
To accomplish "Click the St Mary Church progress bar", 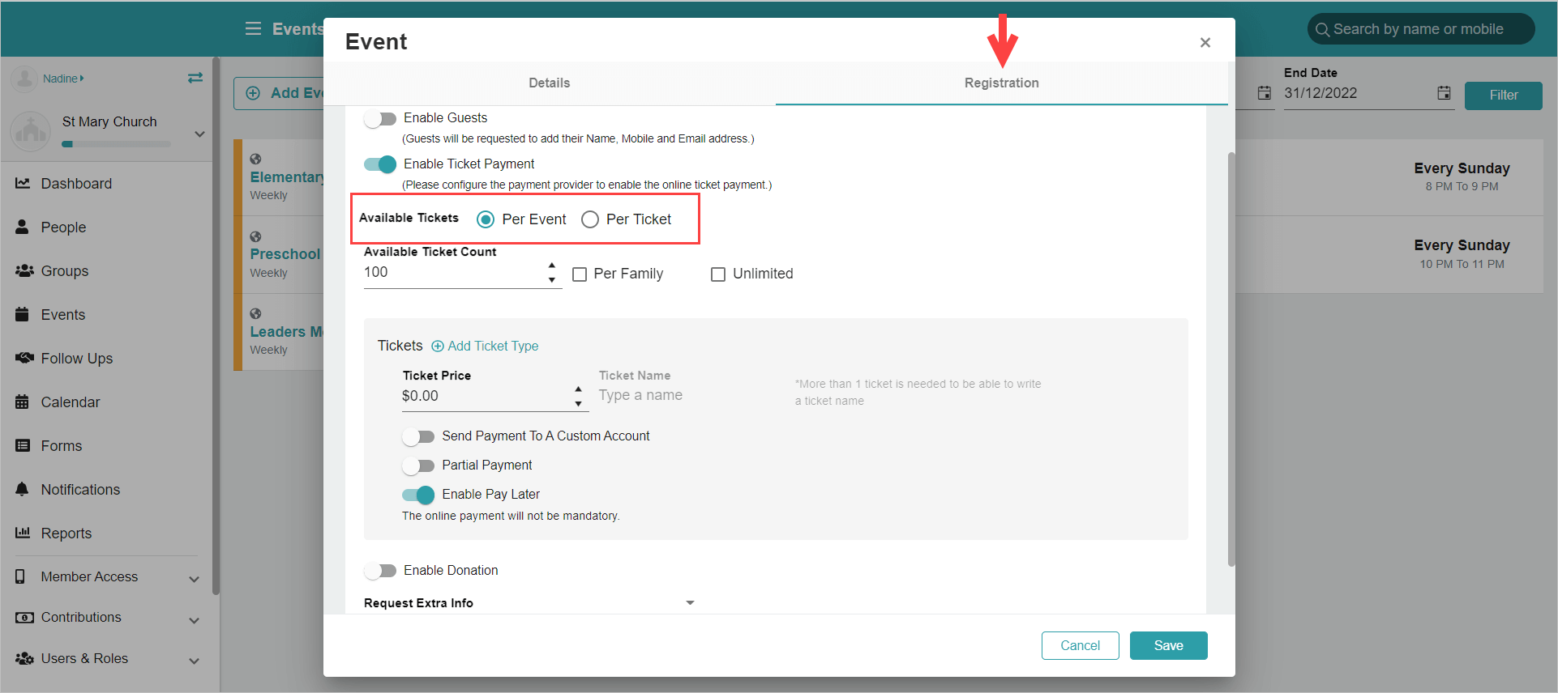I will [116, 144].
